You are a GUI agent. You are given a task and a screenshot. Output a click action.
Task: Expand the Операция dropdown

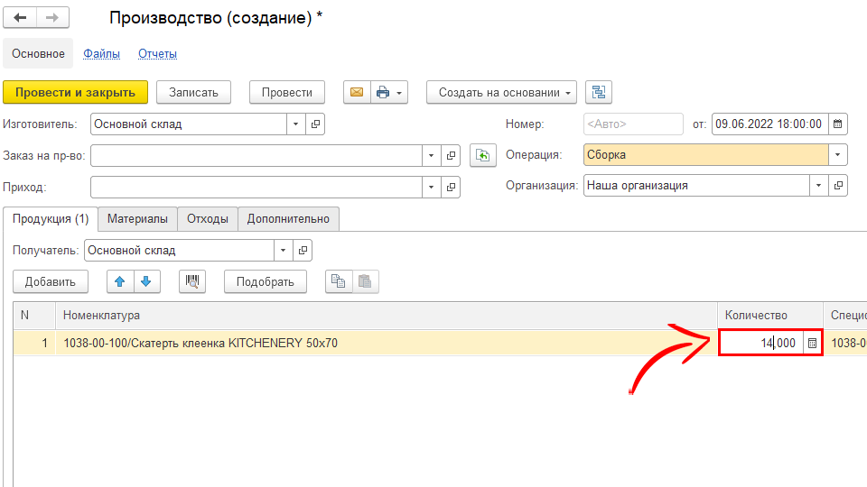tap(839, 155)
